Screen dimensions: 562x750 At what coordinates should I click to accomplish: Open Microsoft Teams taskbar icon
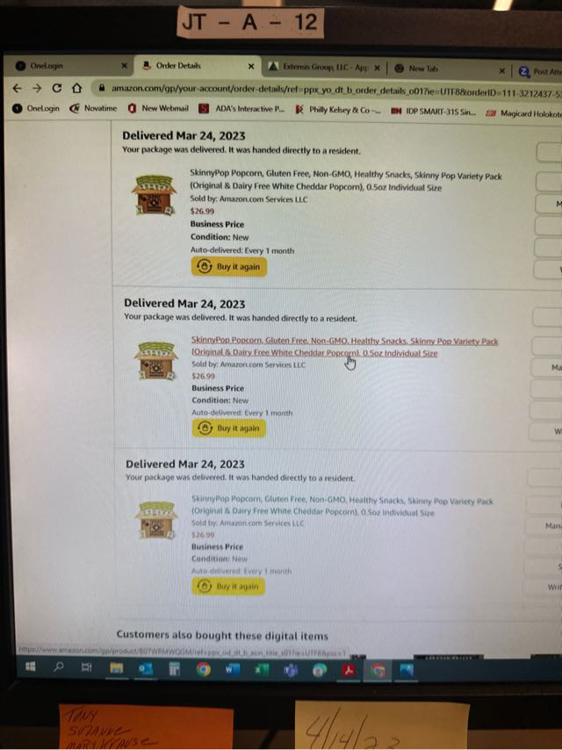click(x=291, y=671)
